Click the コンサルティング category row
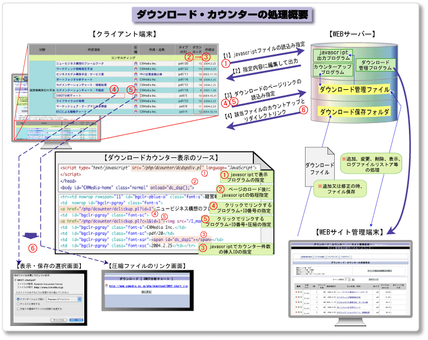 123,58
